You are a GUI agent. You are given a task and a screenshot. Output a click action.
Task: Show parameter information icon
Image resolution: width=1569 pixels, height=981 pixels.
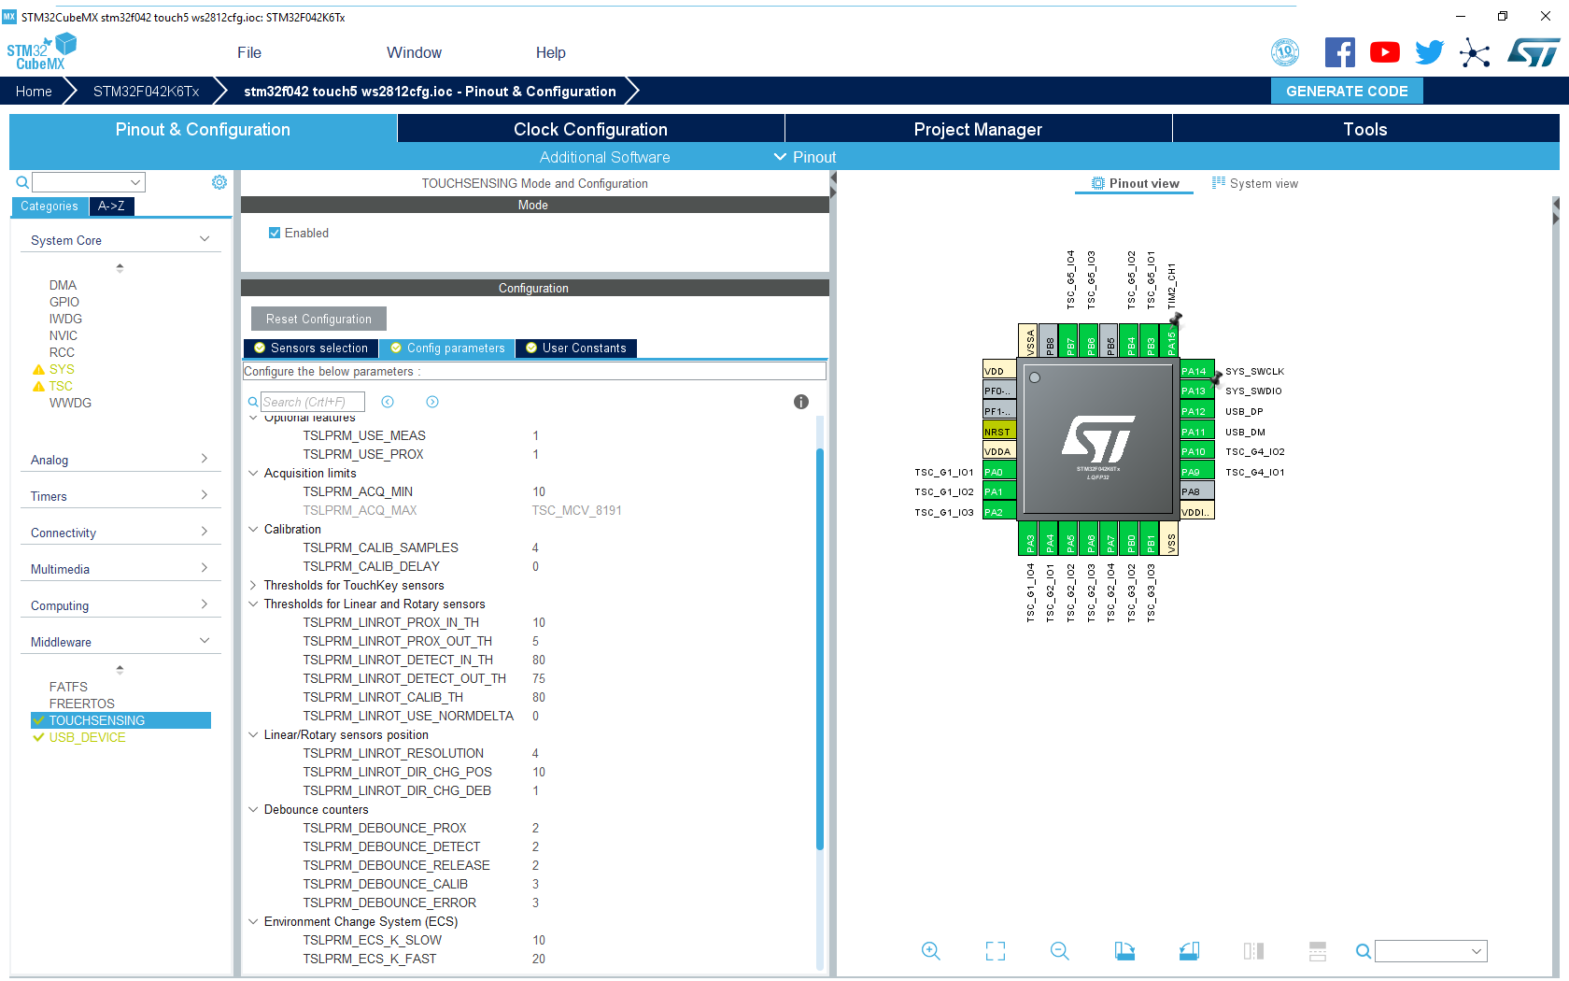(x=801, y=402)
